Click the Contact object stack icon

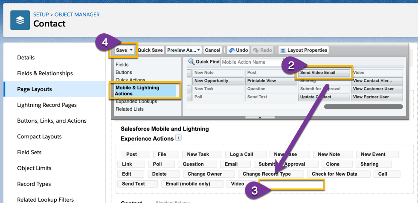20,20
